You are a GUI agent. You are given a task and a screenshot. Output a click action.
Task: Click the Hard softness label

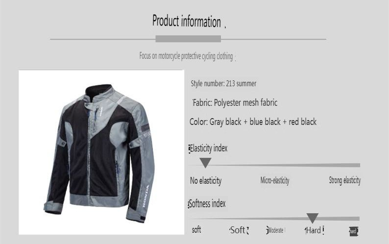[x=314, y=230]
